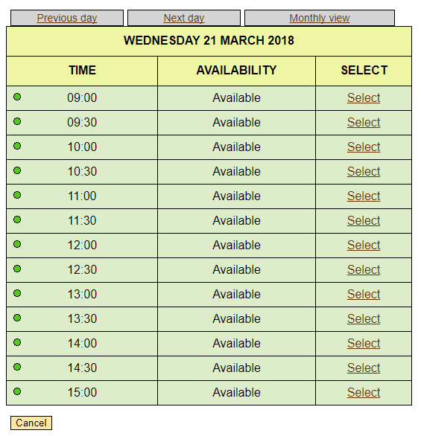Screen dimensions: 421x436
Task: Click the green dot beside 09:00
Action: 17,97
